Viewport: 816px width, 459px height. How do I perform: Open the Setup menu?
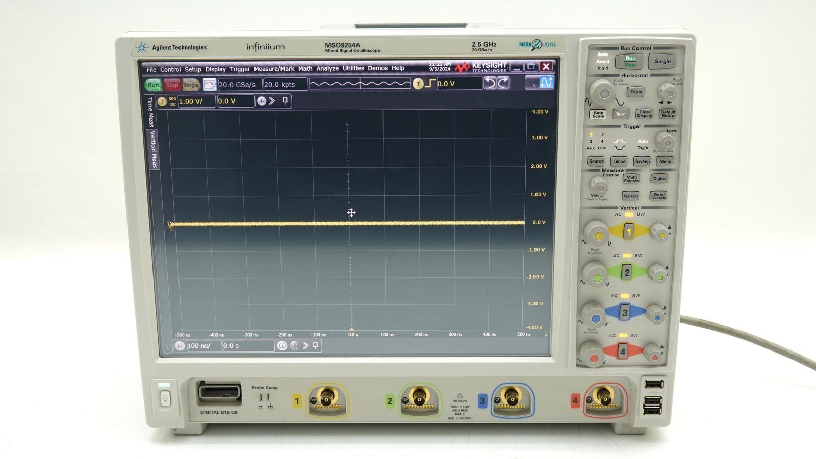tap(193, 69)
